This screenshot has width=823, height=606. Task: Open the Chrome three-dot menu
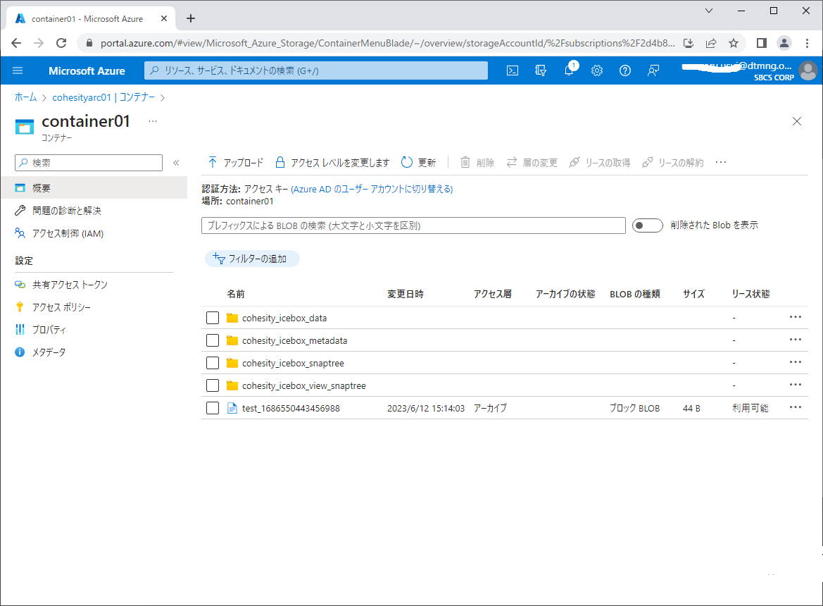(x=808, y=43)
